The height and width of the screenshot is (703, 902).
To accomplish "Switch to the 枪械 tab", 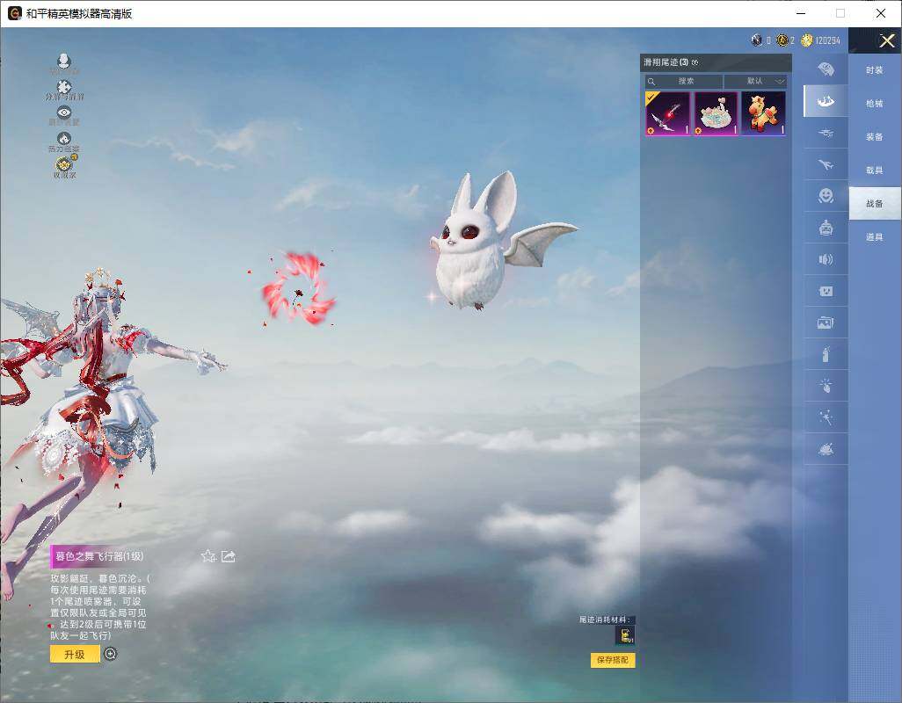I will coord(875,104).
